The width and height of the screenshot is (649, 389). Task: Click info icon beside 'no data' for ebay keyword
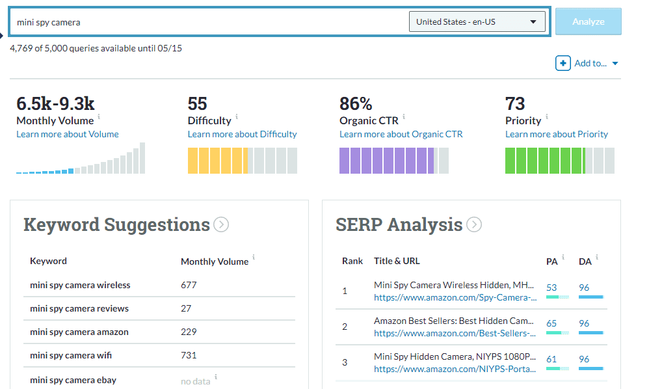pyautogui.click(x=216, y=377)
